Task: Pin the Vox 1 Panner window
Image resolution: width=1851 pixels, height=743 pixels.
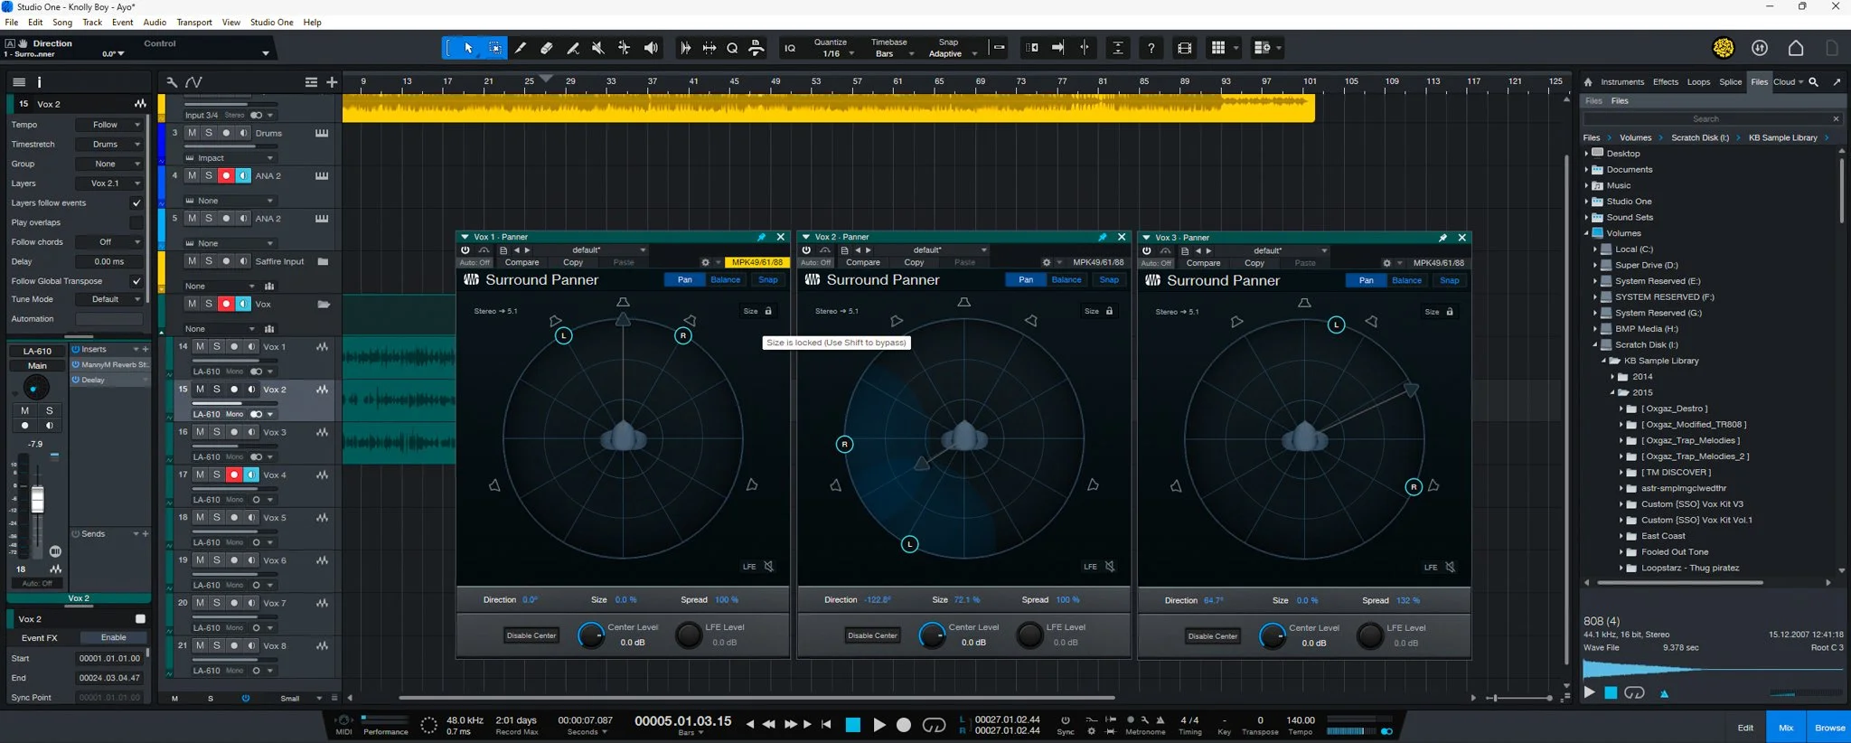Action: pyautogui.click(x=762, y=237)
